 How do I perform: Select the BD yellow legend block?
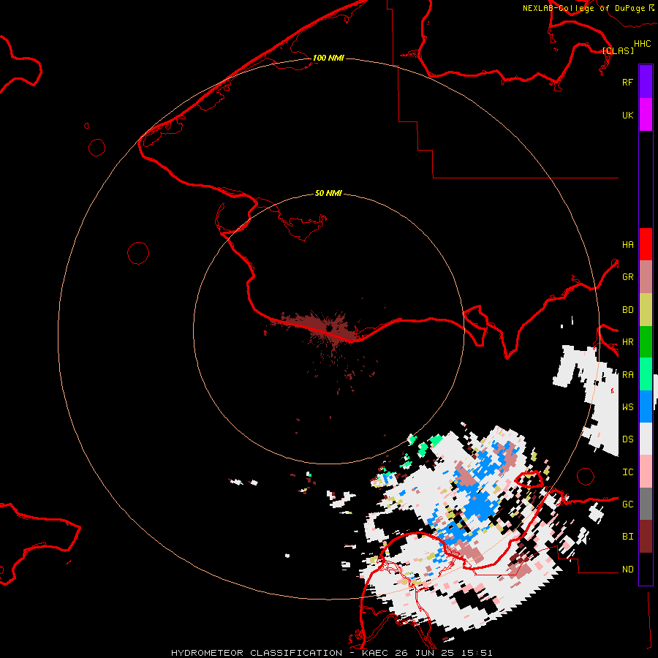click(x=646, y=310)
